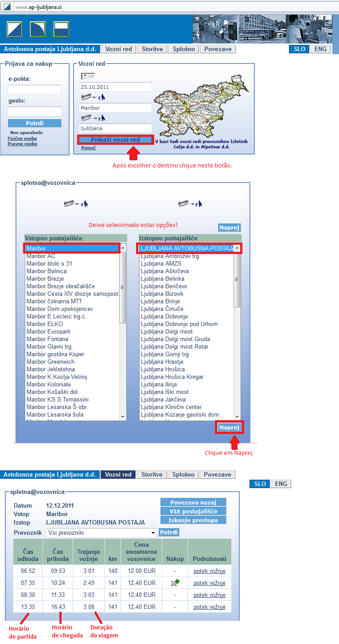Viewport: 339px width, 644px height.
Task: Click the e-pošta input field
Action: (35, 90)
